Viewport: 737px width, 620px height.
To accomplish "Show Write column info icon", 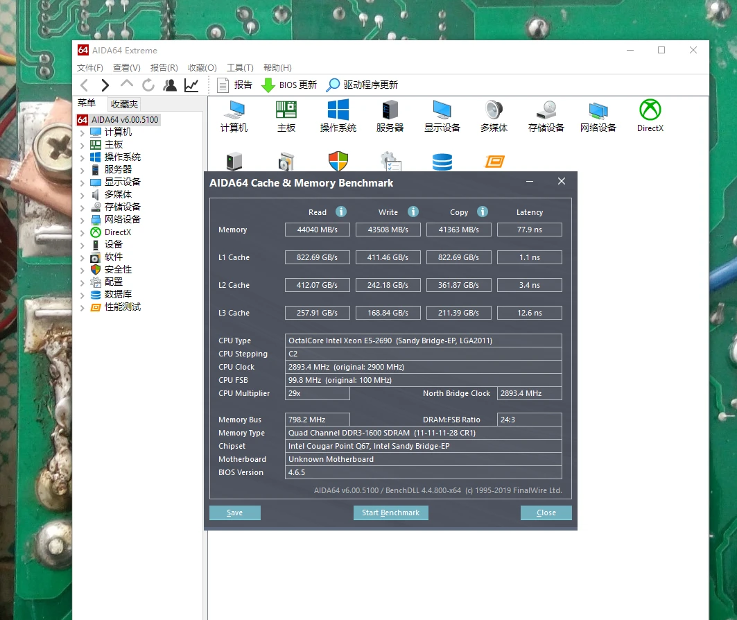I will (413, 212).
